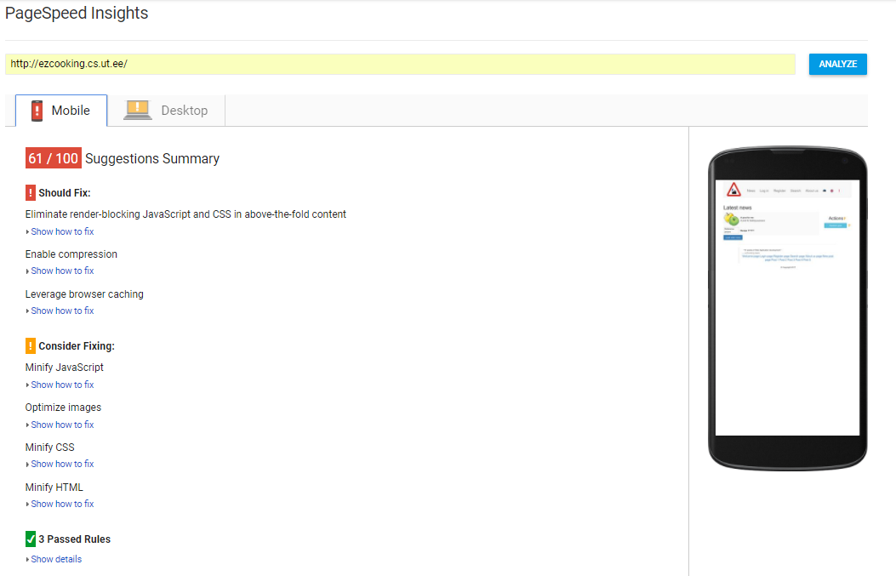Click the warning triangle logo in phone preview
The width and height of the screenshot is (896, 576).
pyautogui.click(x=733, y=190)
